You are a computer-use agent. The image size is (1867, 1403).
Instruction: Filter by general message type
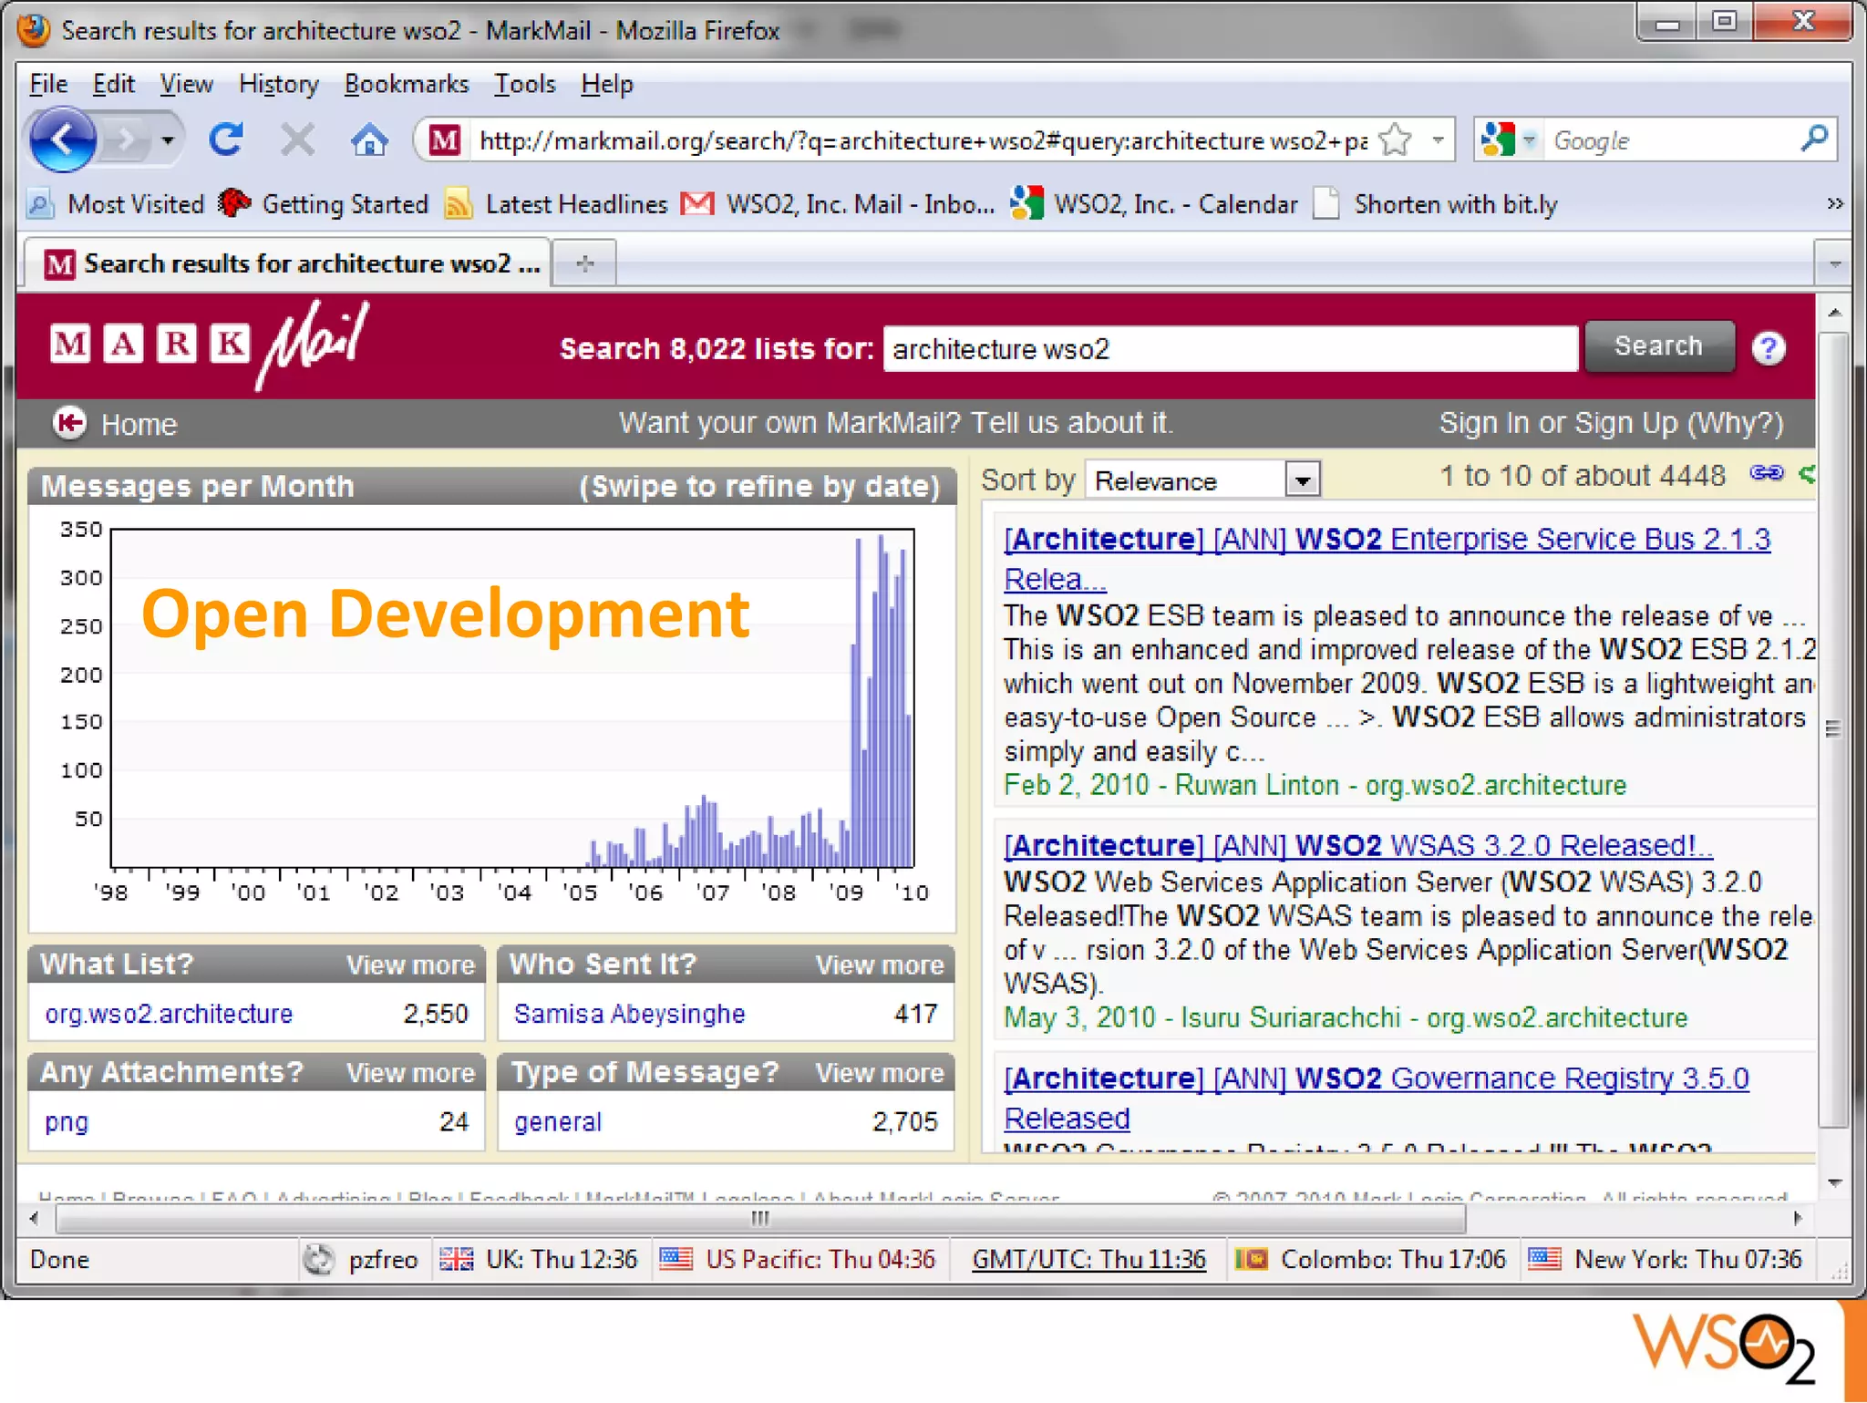tap(558, 1121)
